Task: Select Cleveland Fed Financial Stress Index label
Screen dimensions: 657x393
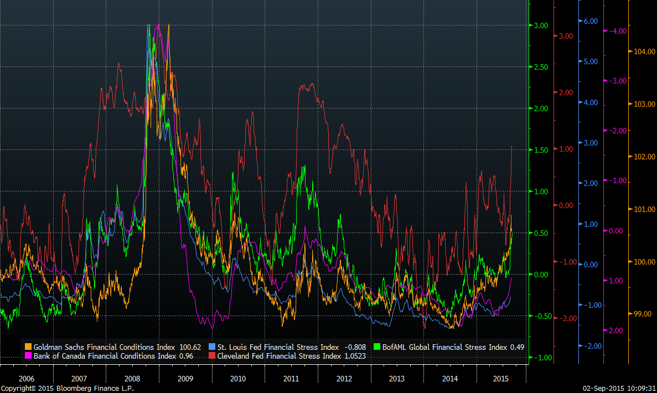Action: (280, 356)
